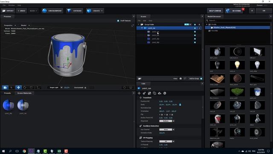
Task: Click the maximize preview icon
Action: (133, 26)
